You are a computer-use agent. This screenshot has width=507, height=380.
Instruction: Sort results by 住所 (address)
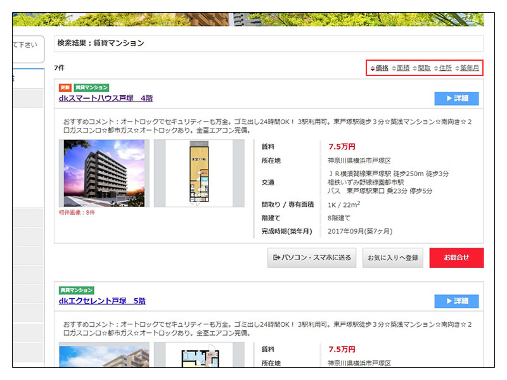[x=446, y=68]
